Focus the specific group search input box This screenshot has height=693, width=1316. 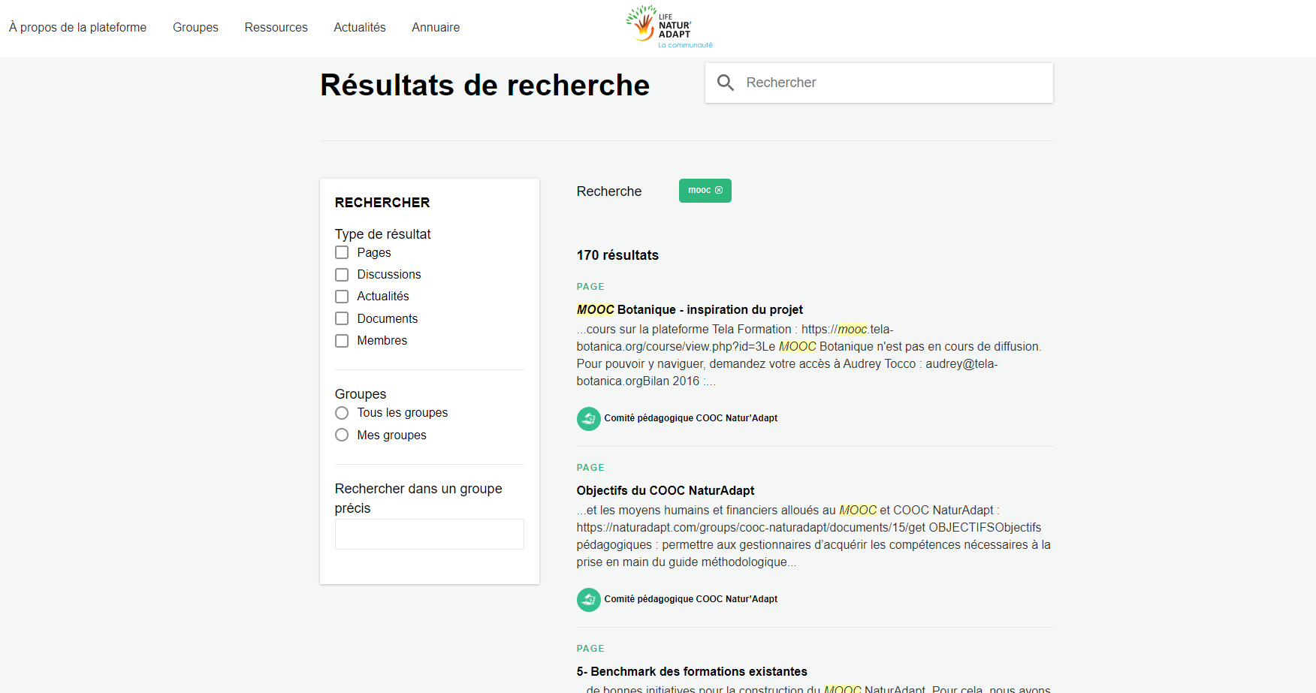(x=429, y=535)
